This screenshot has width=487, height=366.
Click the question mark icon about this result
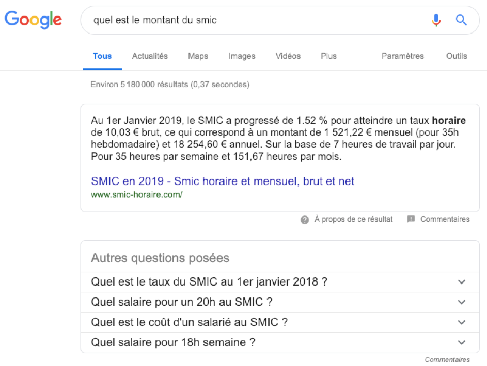305,220
